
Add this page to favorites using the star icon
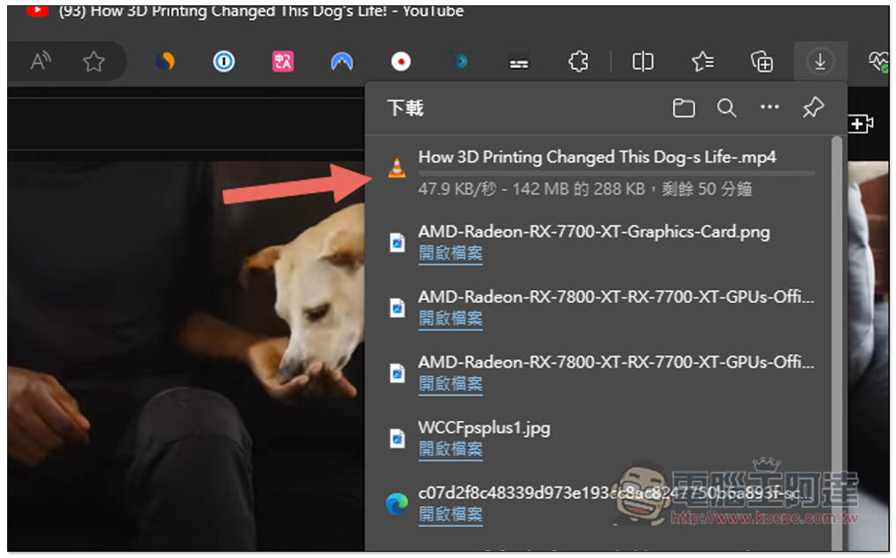[x=94, y=61]
